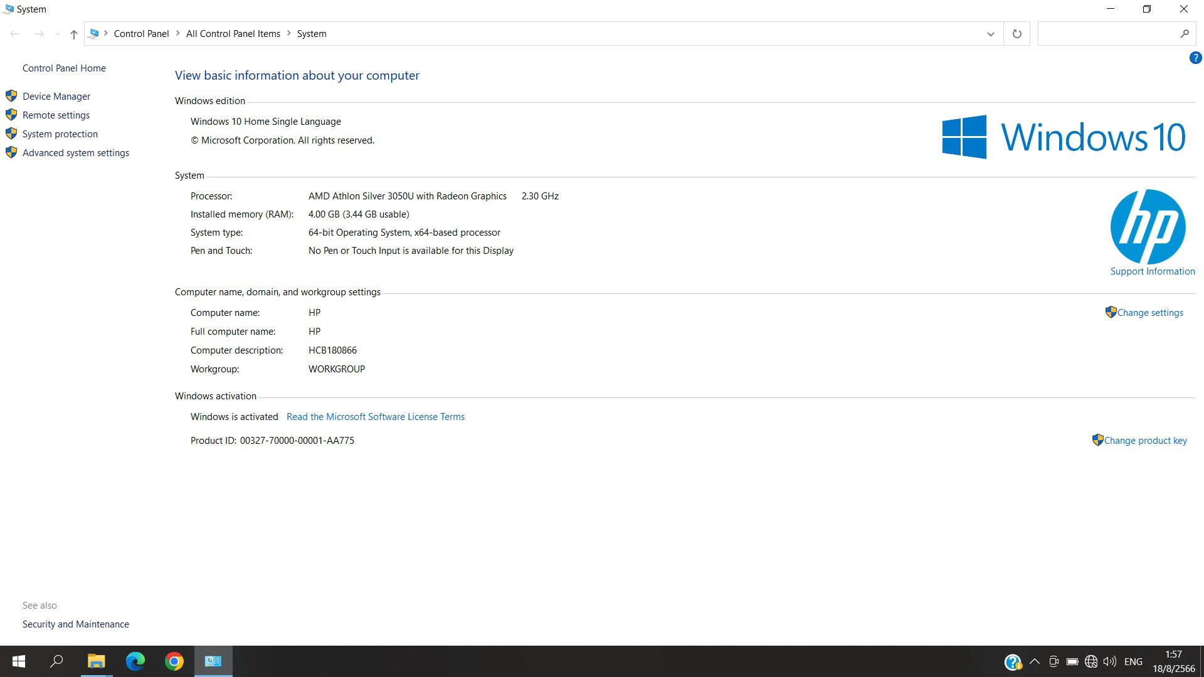
Task: Click the System window taskbar button
Action: pyautogui.click(x=213, y=661)
